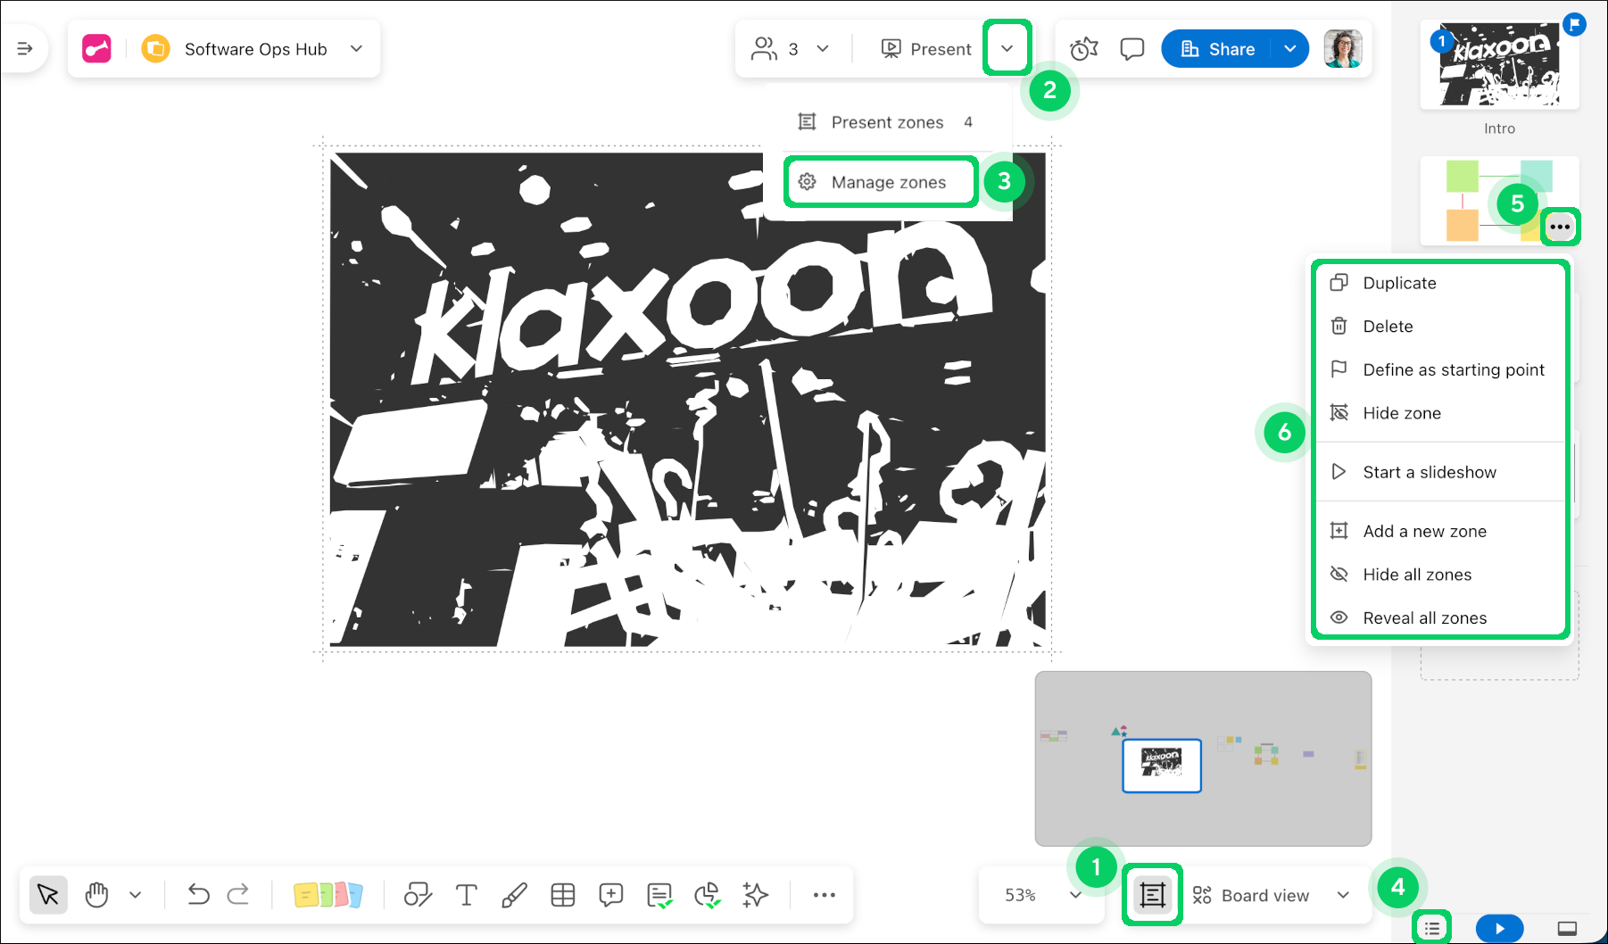Insert a table from the toolbar

(563, 895)
